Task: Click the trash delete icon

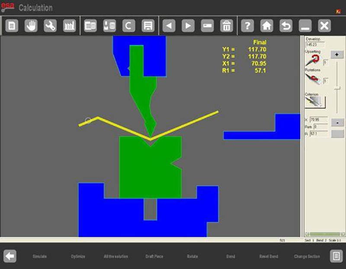Action: coord(226,26)
